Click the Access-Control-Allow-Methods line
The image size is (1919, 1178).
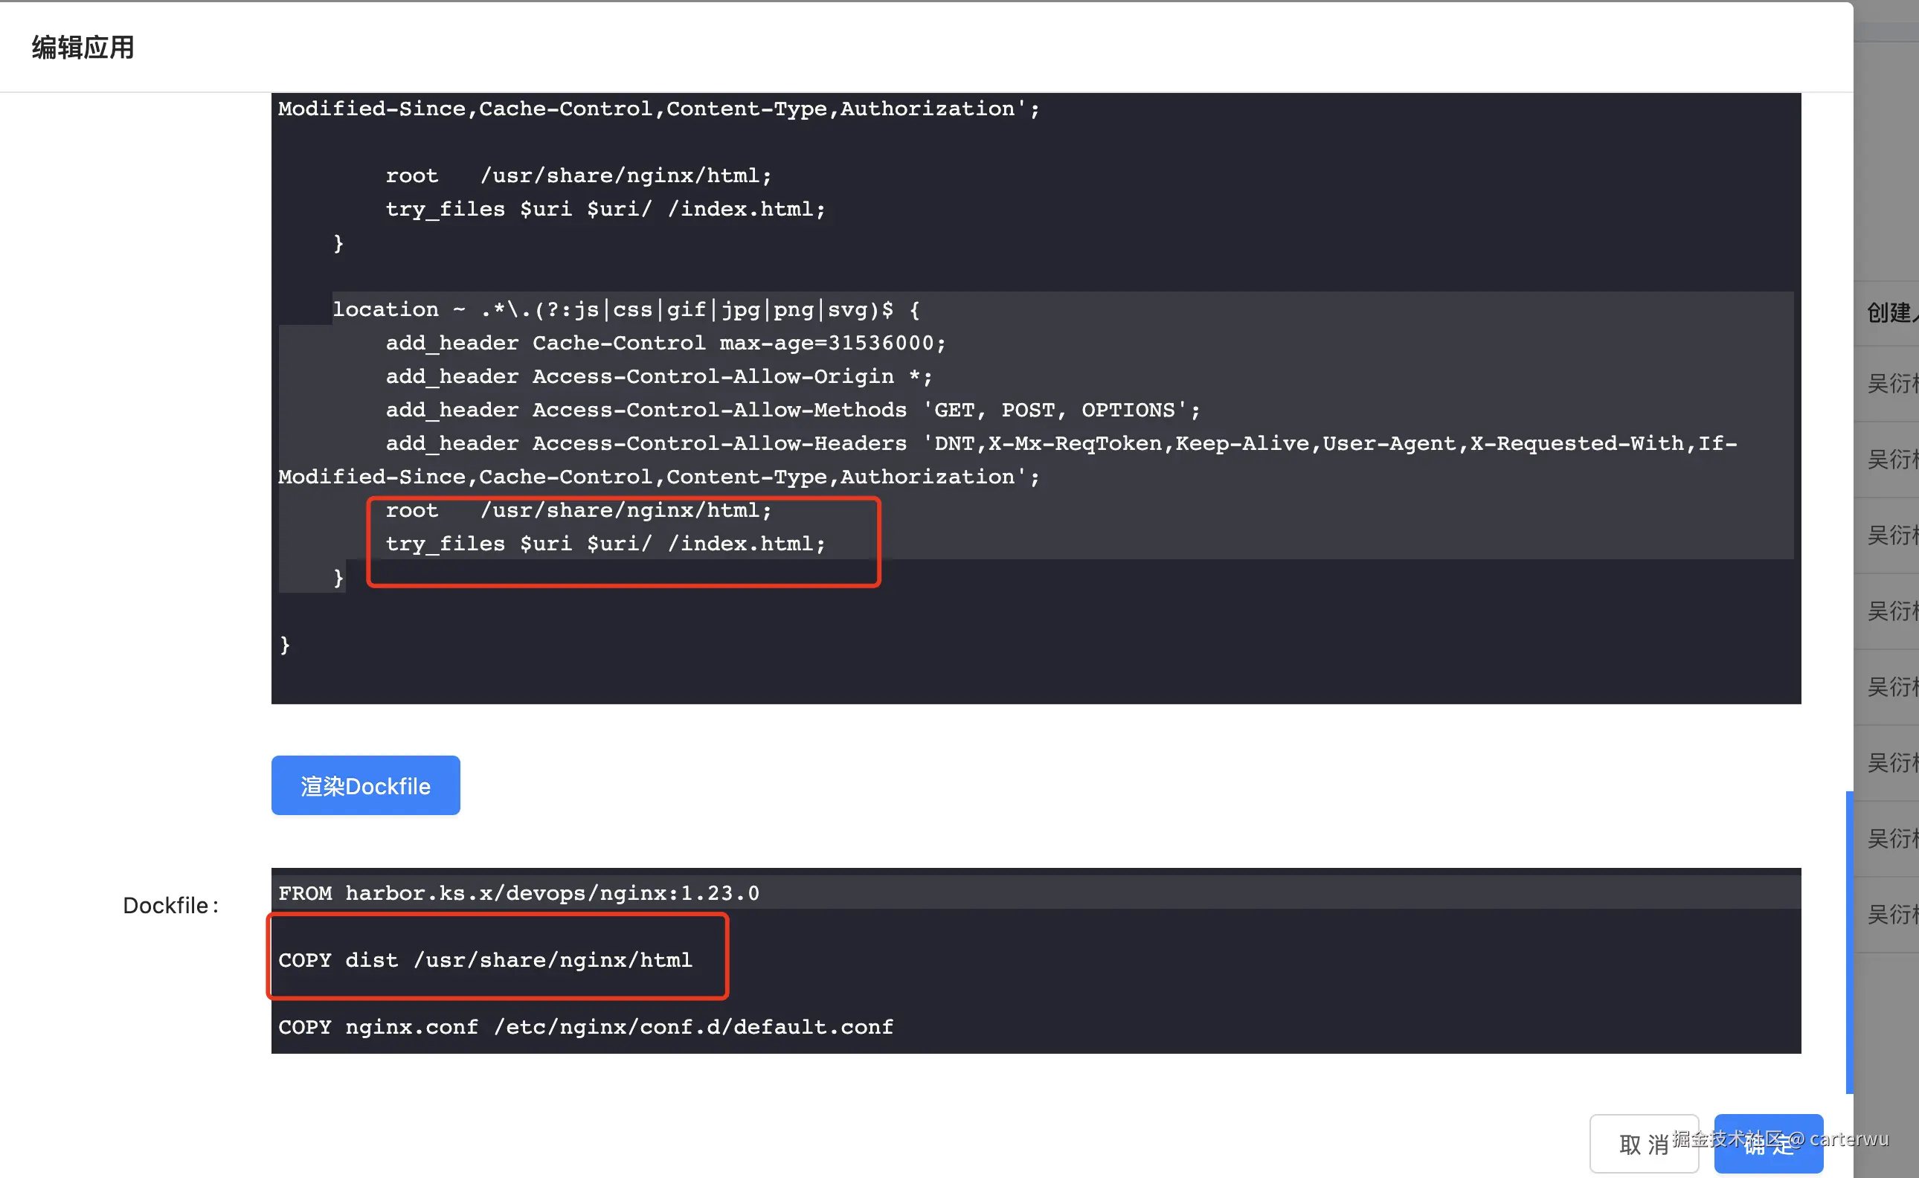(792, 410)
